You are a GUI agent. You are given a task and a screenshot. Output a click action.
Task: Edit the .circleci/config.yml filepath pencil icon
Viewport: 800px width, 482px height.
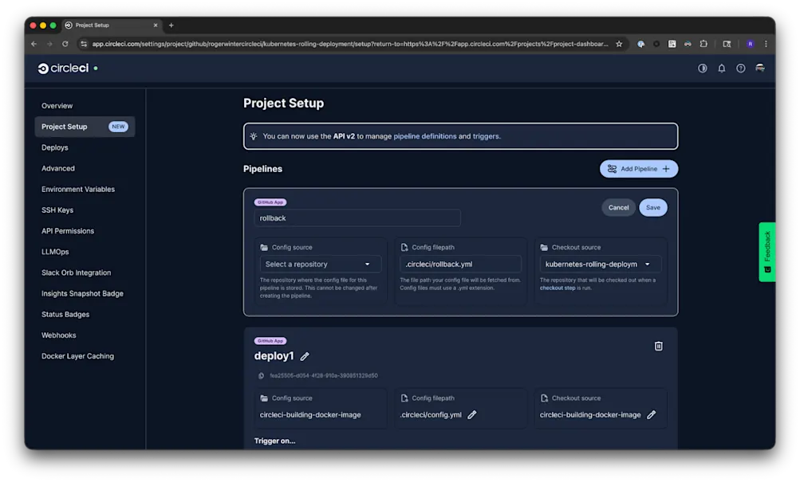point(472,414)
